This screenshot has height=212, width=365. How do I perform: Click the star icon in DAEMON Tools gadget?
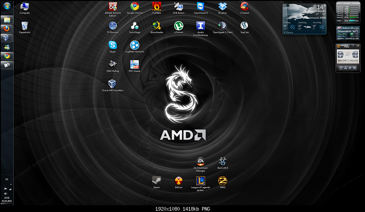point(358,46)
